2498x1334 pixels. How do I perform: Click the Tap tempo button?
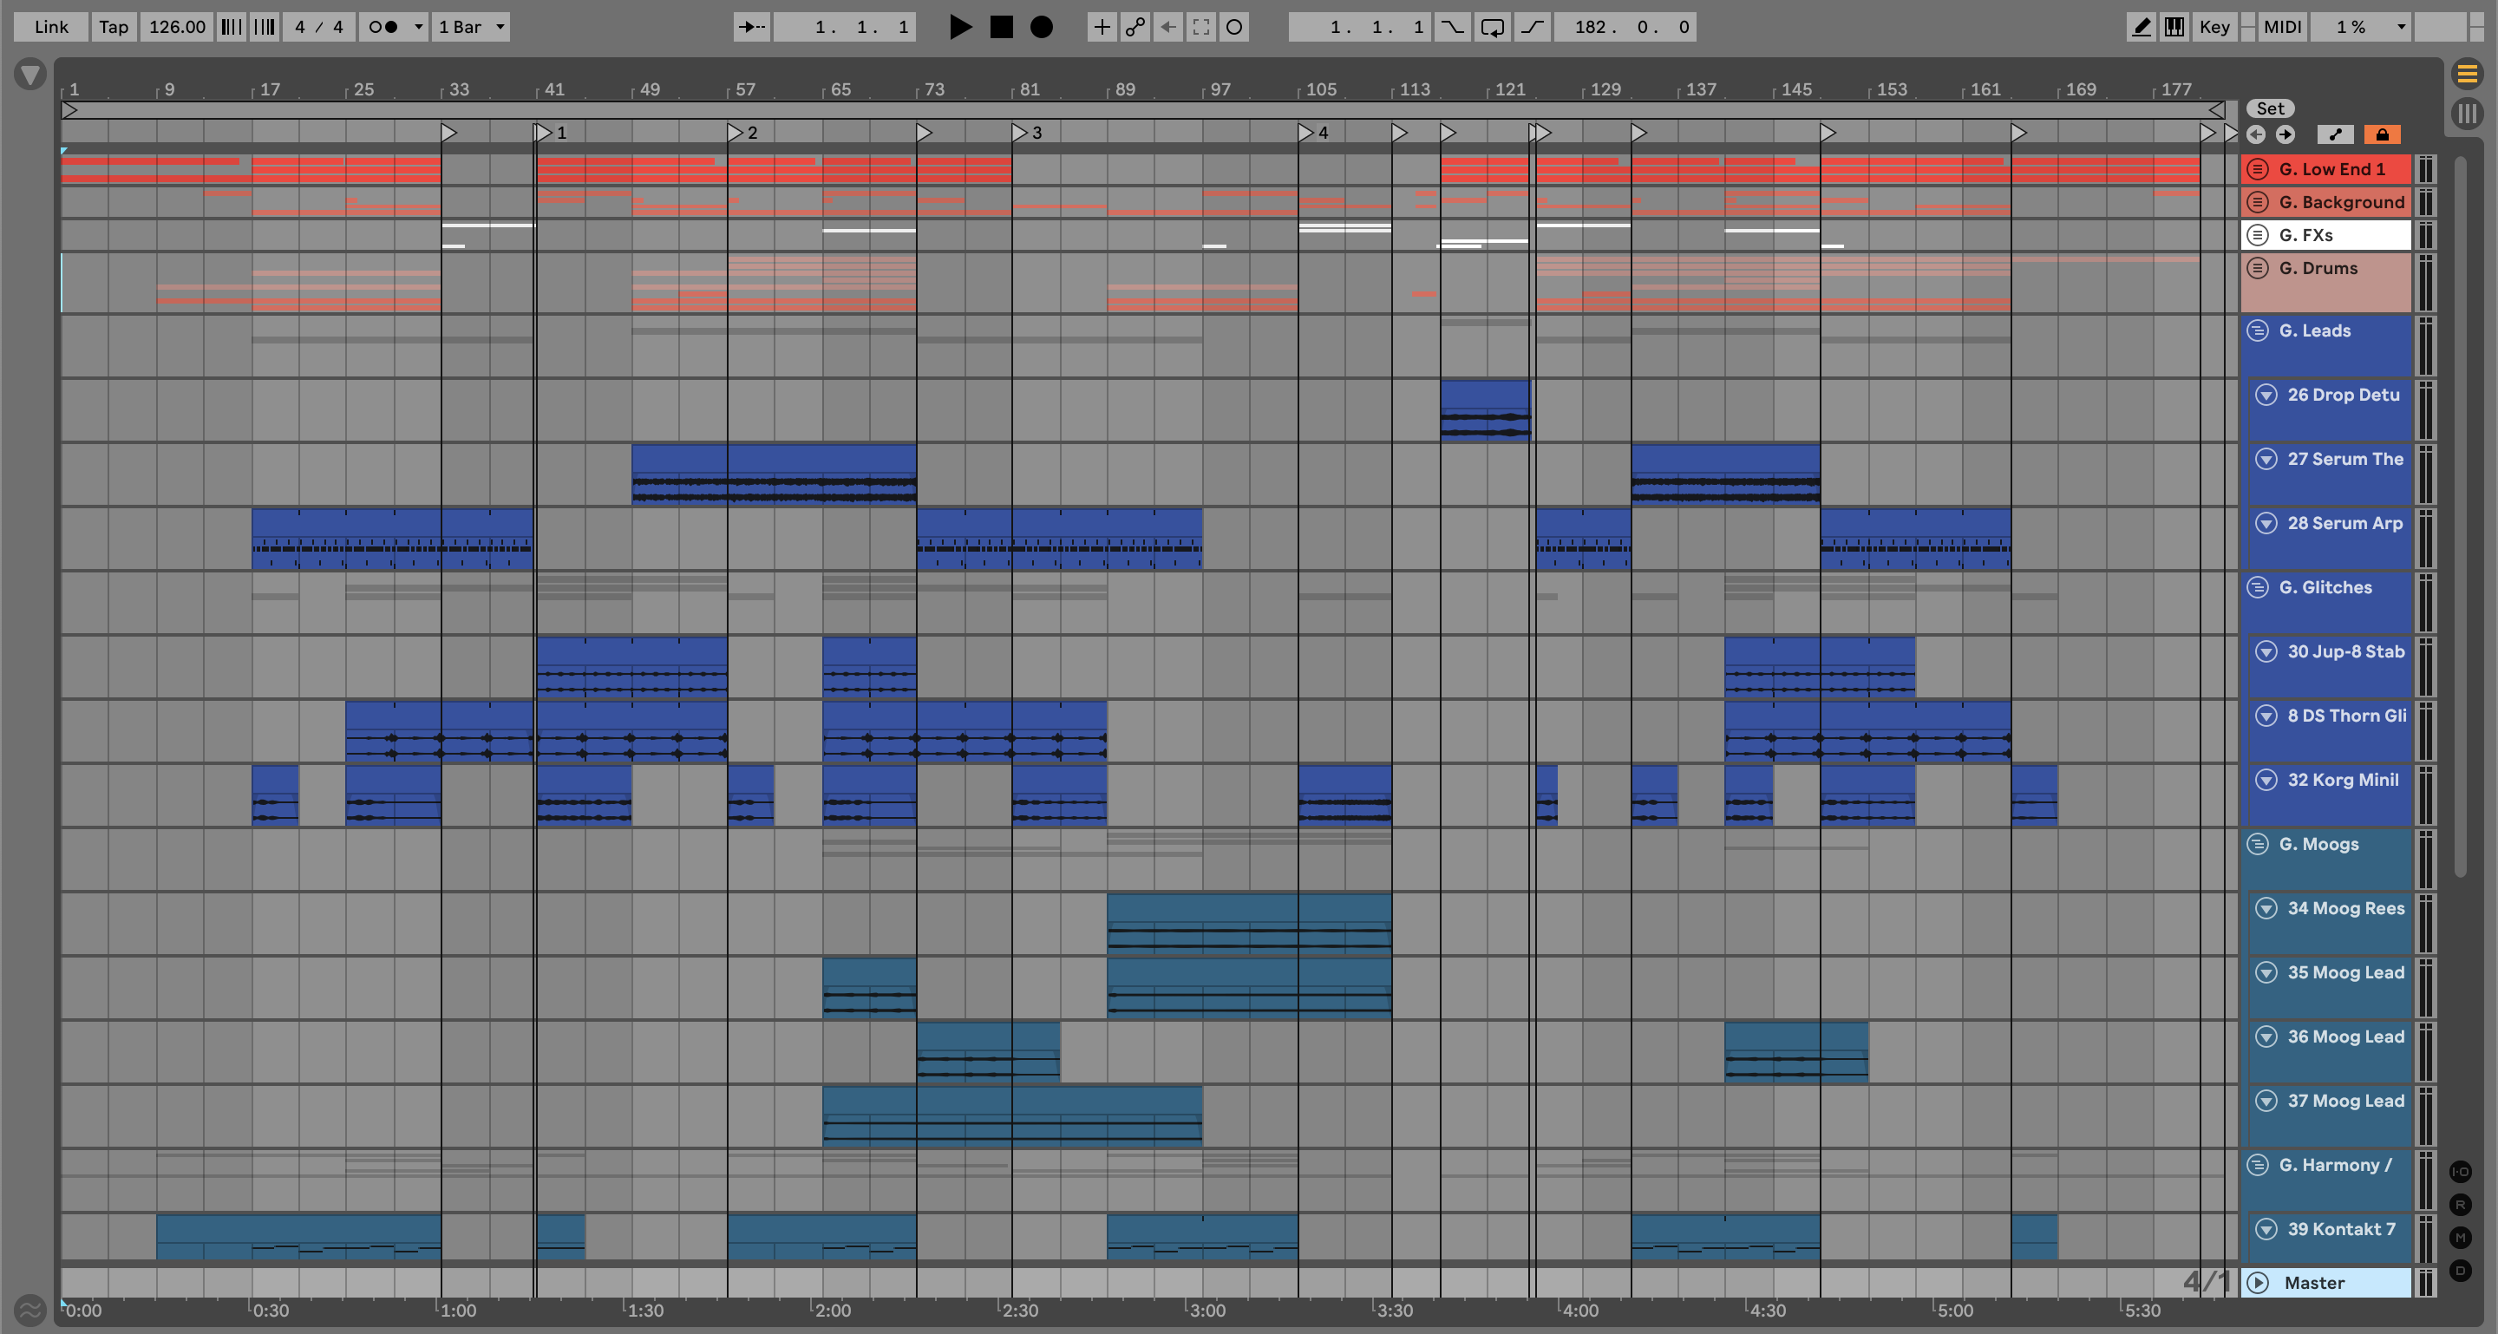coord(114,27)
